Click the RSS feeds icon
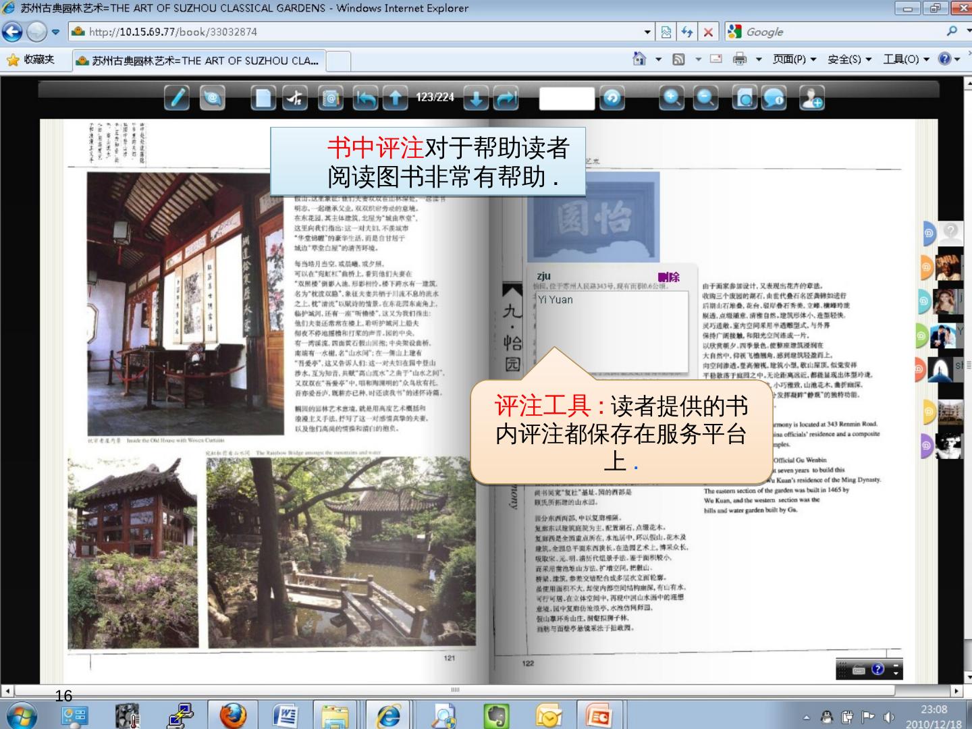 [679, 59]
